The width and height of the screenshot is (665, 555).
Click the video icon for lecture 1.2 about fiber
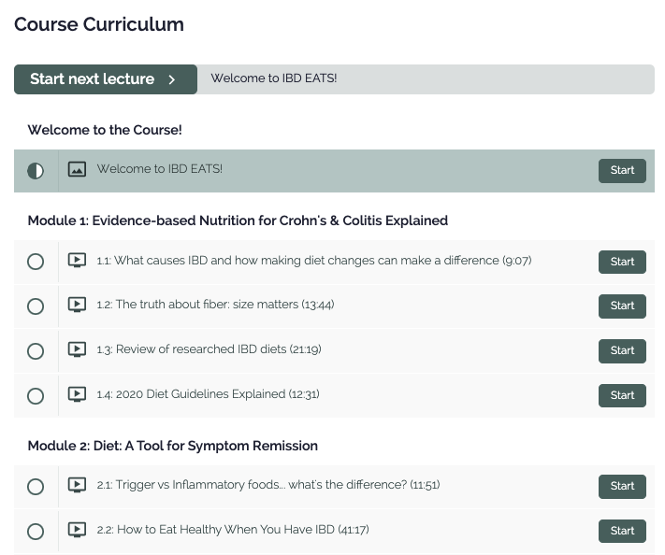coord(77,305)
